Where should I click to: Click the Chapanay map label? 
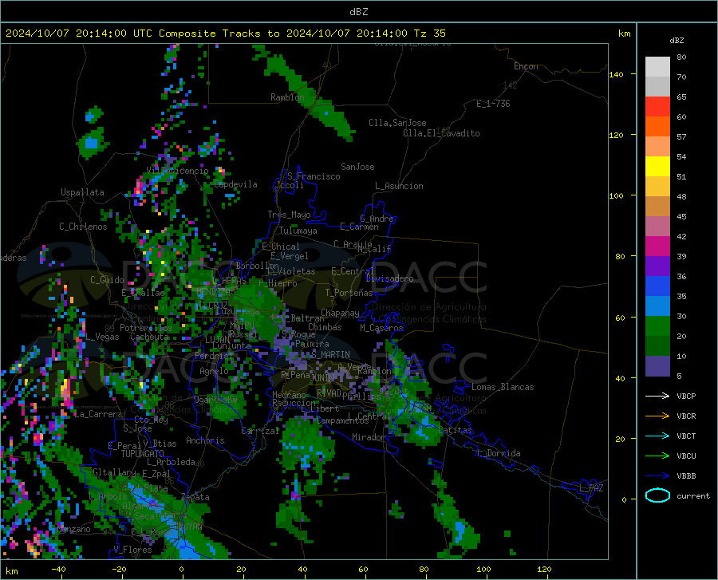[x=340, y=313]
